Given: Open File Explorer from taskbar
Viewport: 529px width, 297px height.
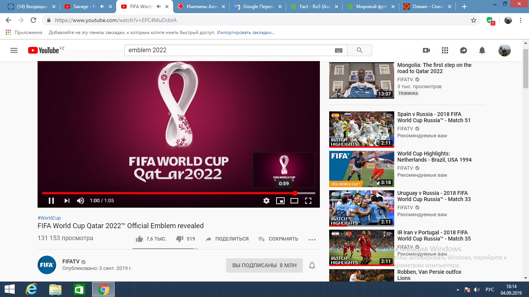Looking at the screenshot, I should (55, 289).
